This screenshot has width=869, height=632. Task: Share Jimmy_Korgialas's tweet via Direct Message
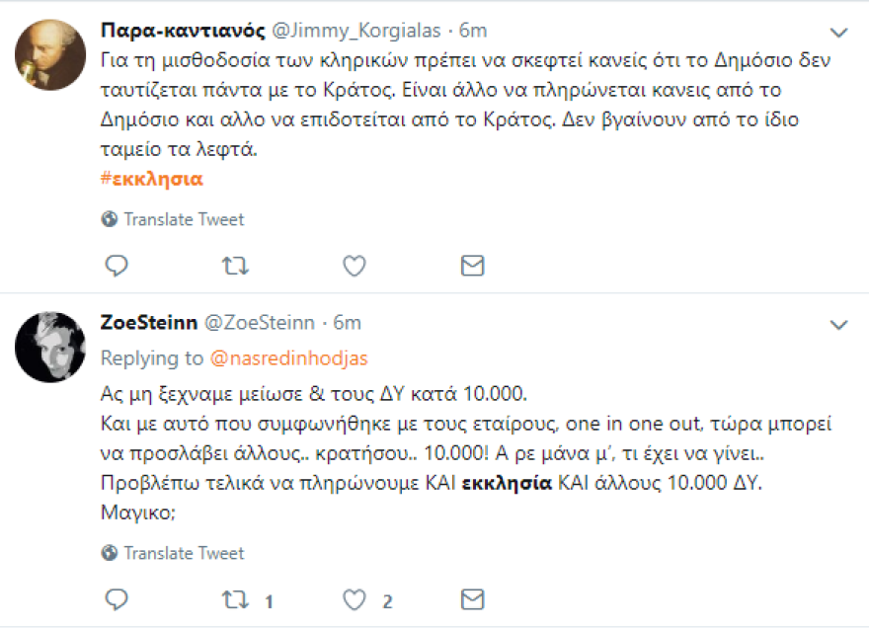(472, 265)
